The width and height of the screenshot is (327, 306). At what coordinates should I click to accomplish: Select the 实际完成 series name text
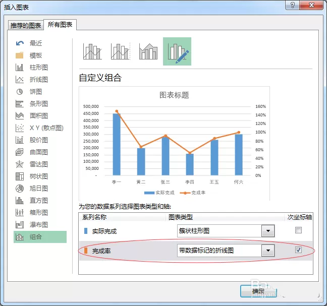pos(104,231)
